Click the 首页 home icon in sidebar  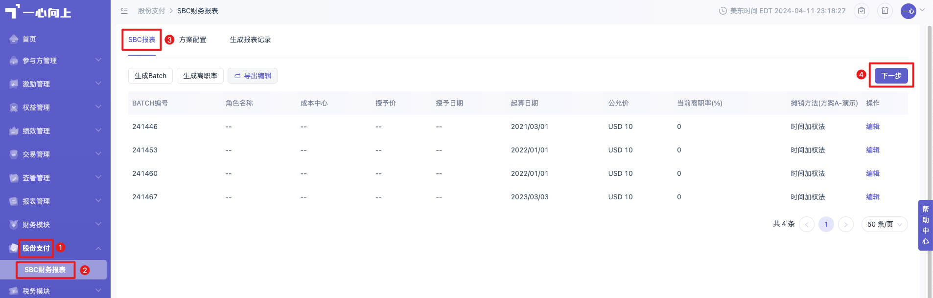coord(14,39)
